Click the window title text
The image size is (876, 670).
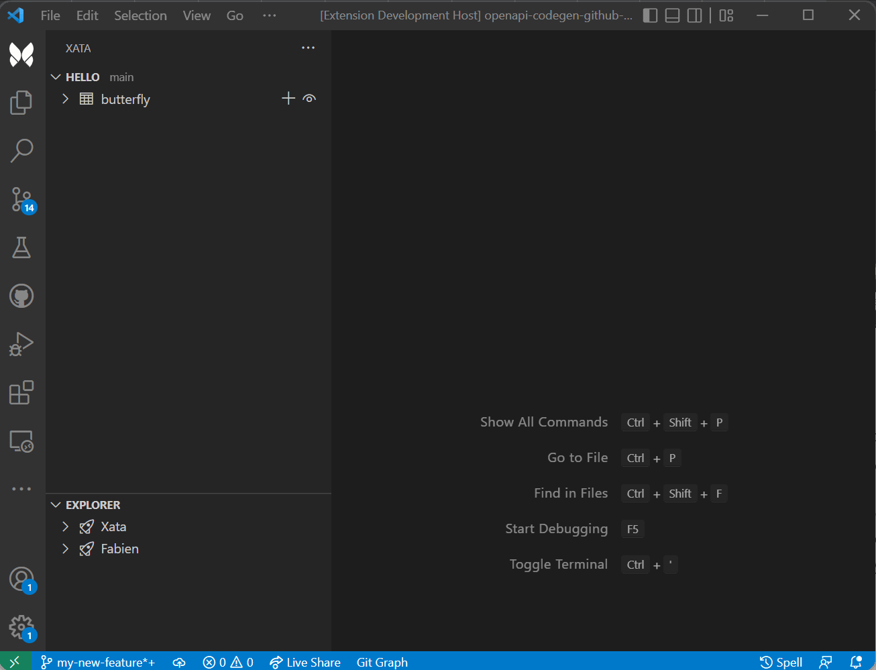pos(476,15)
